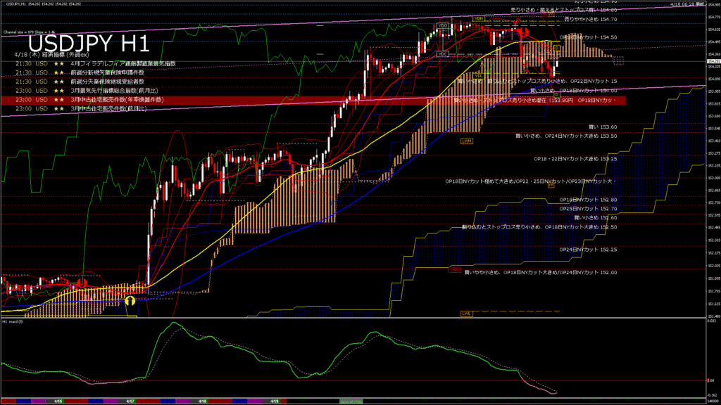Click the OP18日NYカット 154.50 order label

pyautogui.click(x=589, y=37)
